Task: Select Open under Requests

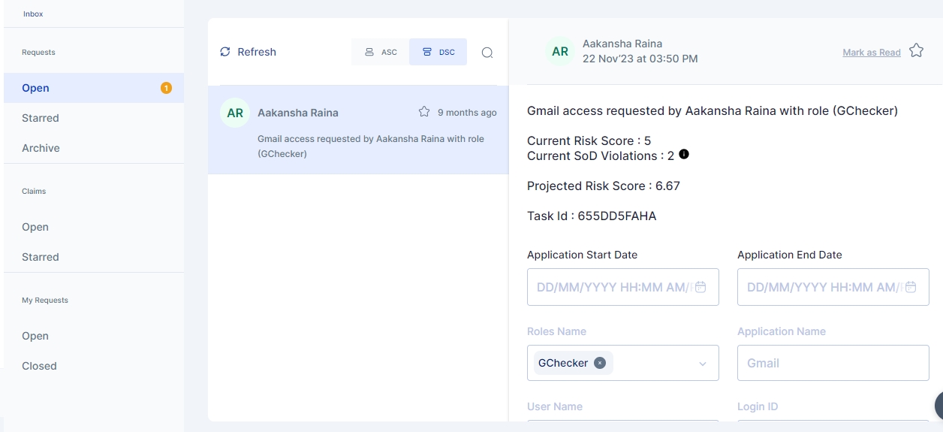Action: point(35,88)
